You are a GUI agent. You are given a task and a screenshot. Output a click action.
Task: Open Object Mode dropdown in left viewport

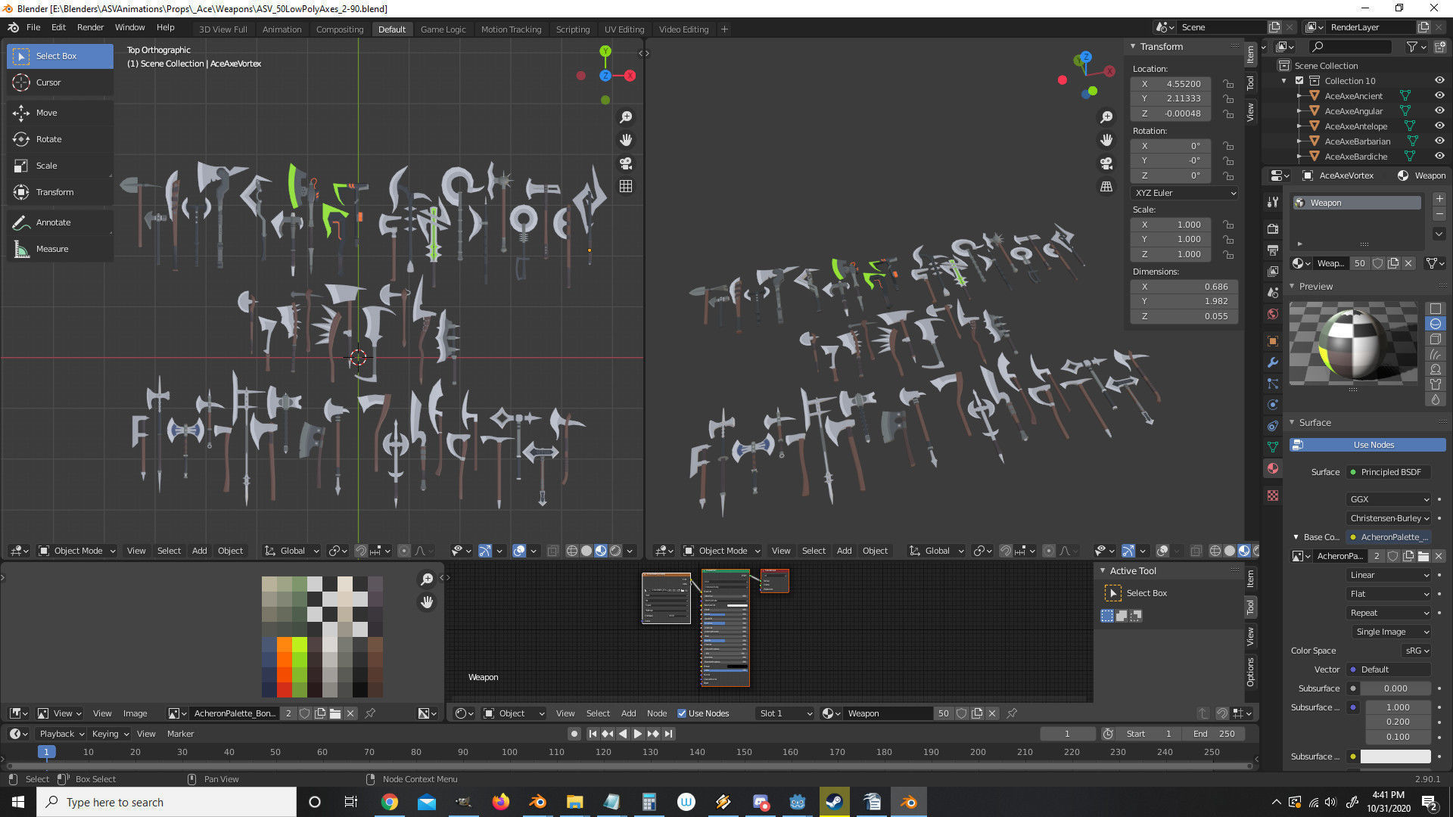tap(77, 551)
